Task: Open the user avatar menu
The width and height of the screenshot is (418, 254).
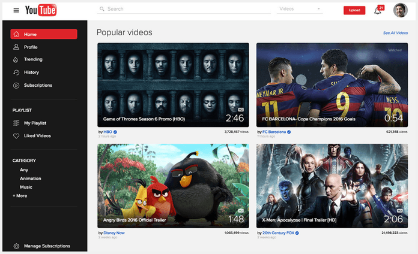Action: pyautogui.click(x=401, y=10)
